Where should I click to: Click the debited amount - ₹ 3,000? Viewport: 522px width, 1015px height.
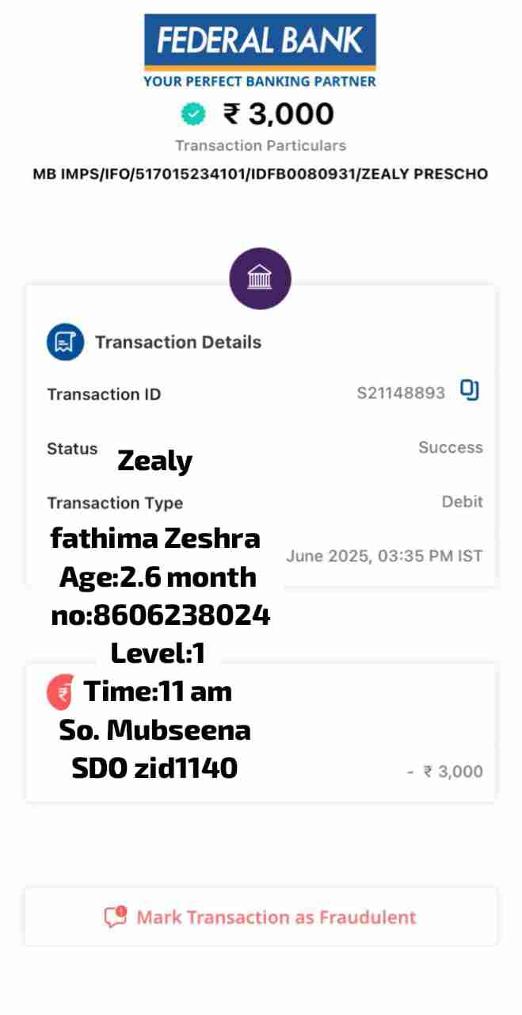444,772
